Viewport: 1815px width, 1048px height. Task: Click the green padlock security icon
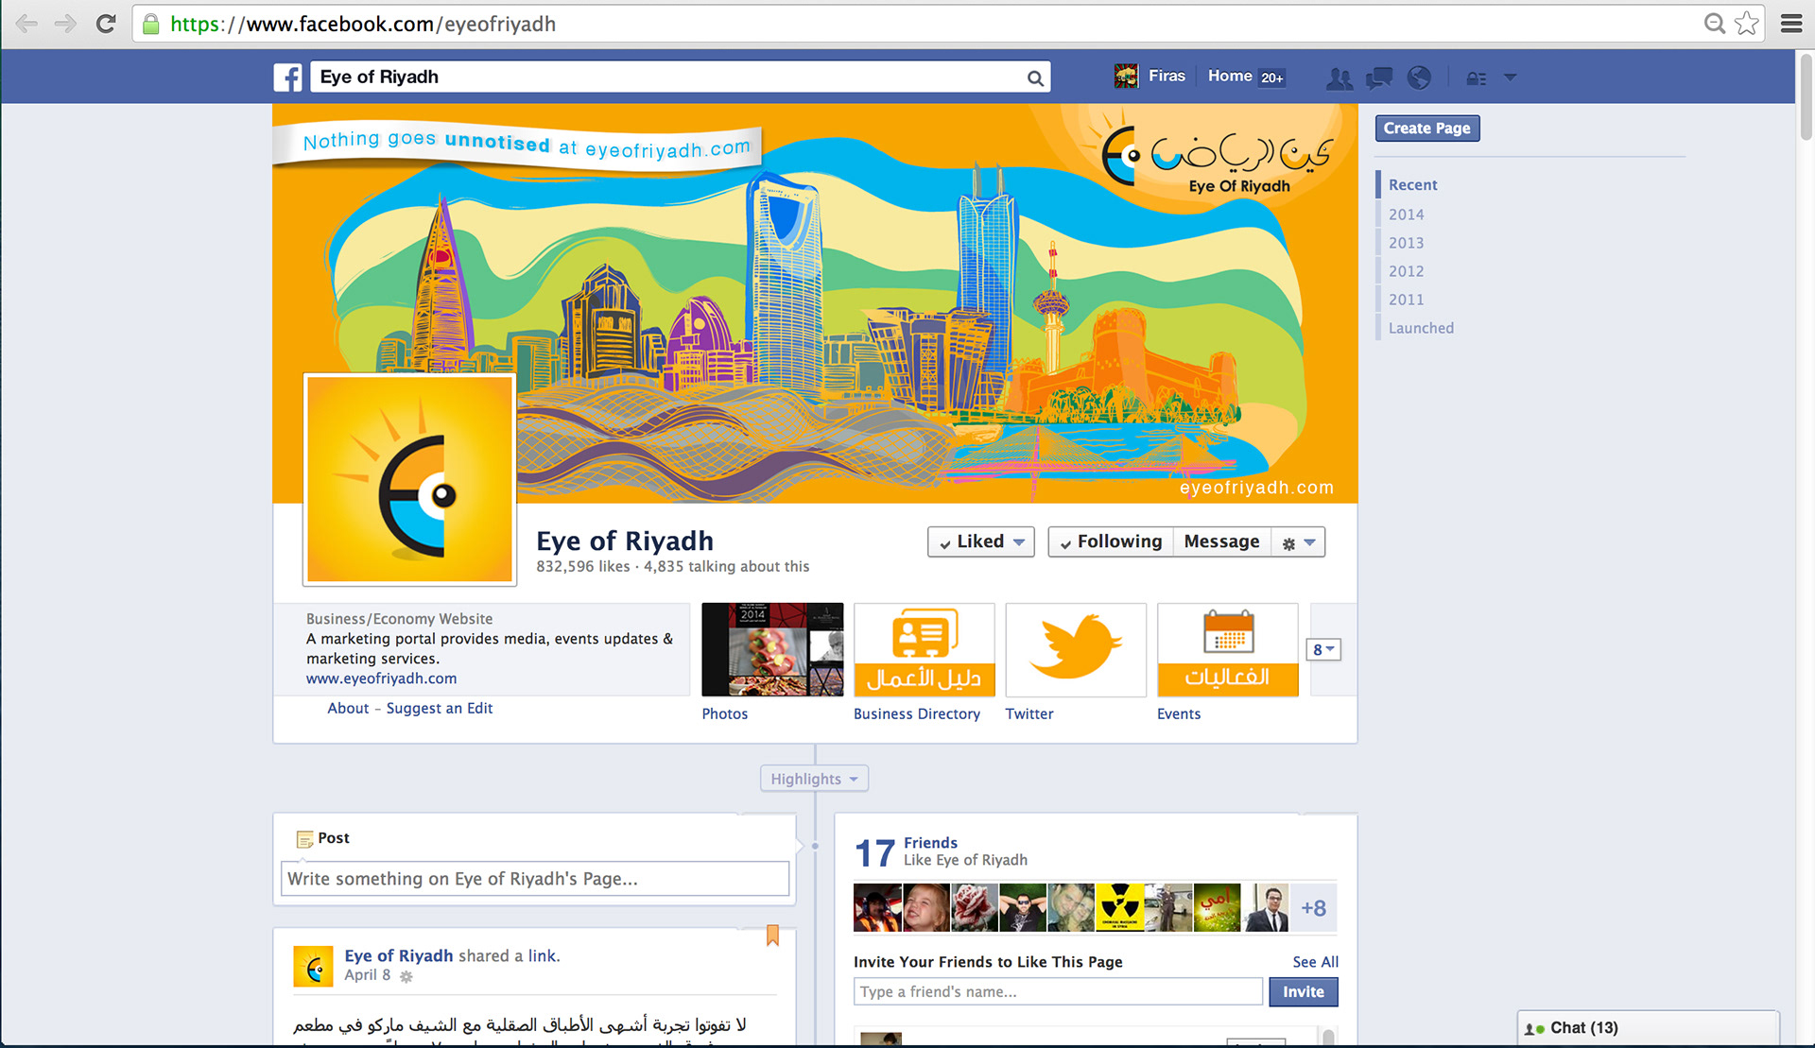[x=150, y=24]
